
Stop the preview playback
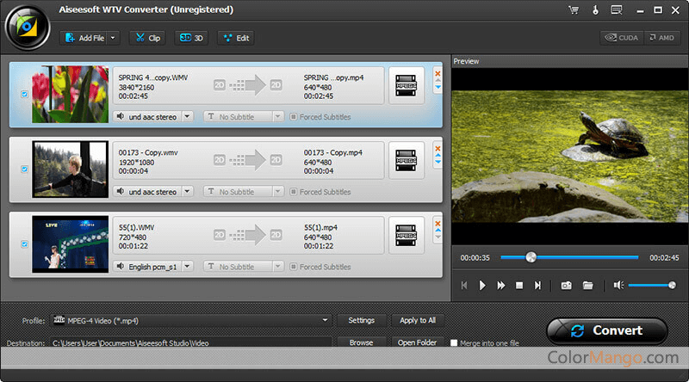click(x=519, y=285)
